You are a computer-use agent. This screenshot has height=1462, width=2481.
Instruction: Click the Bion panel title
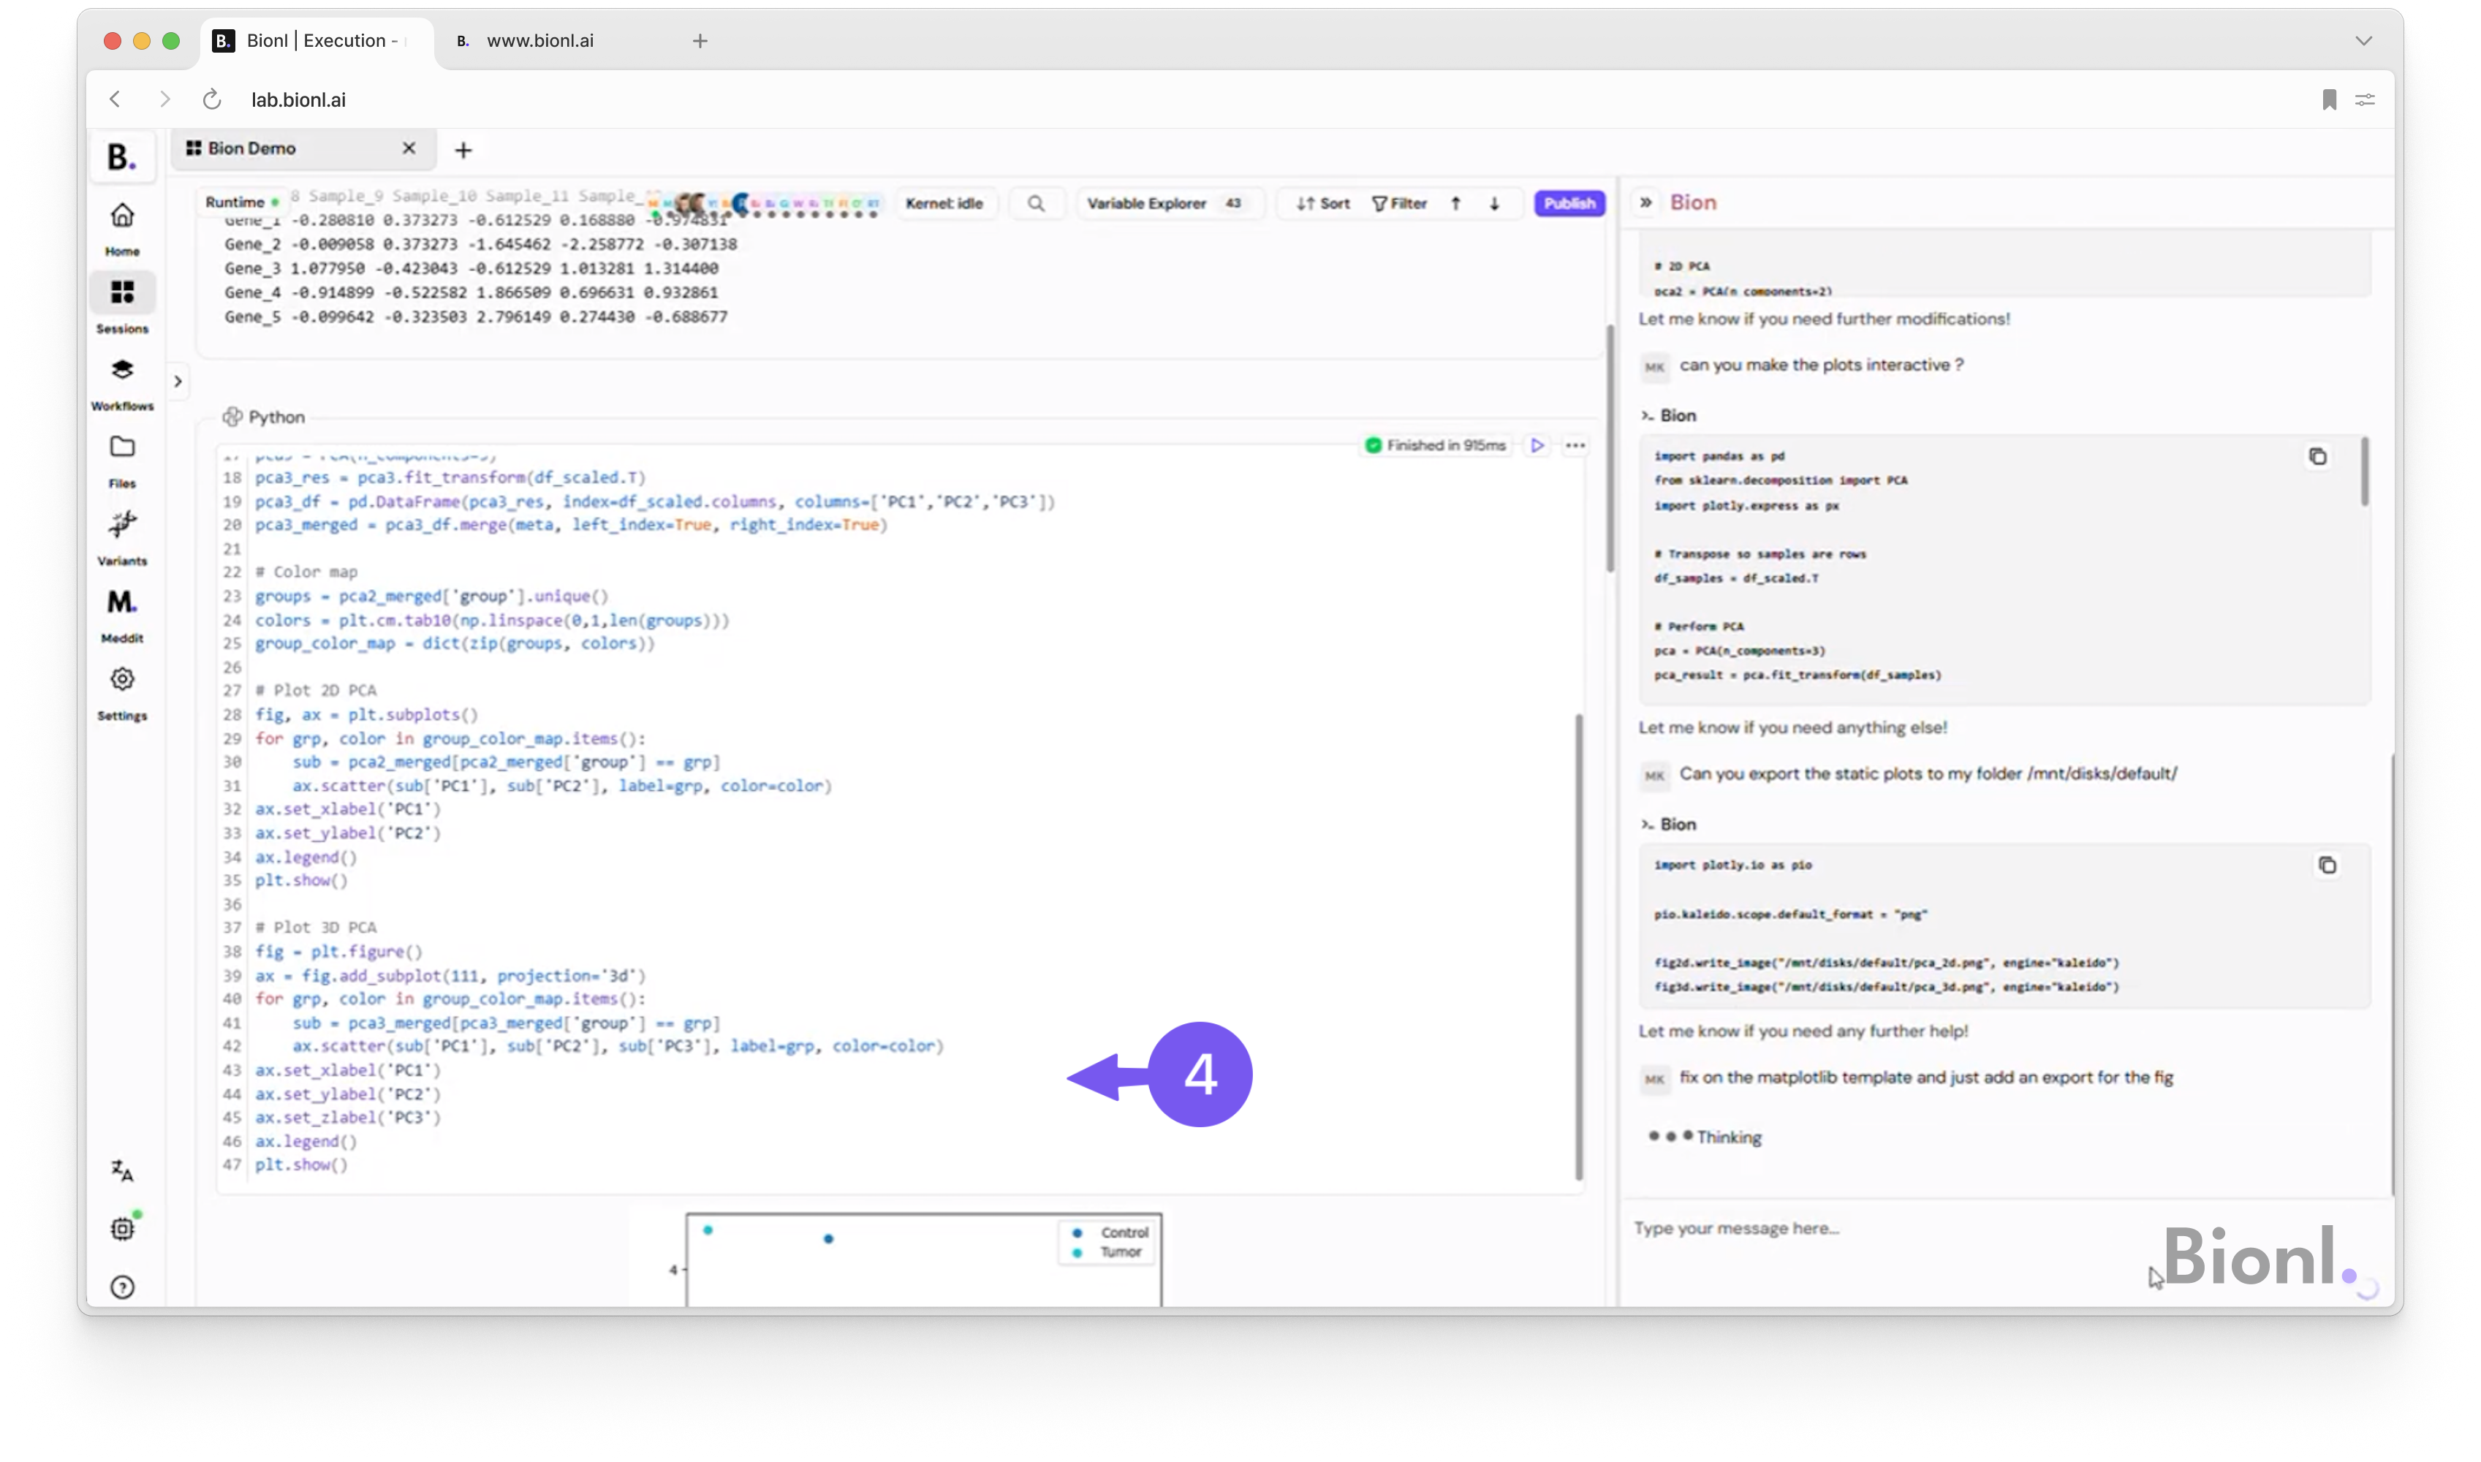coord(1692,202)
